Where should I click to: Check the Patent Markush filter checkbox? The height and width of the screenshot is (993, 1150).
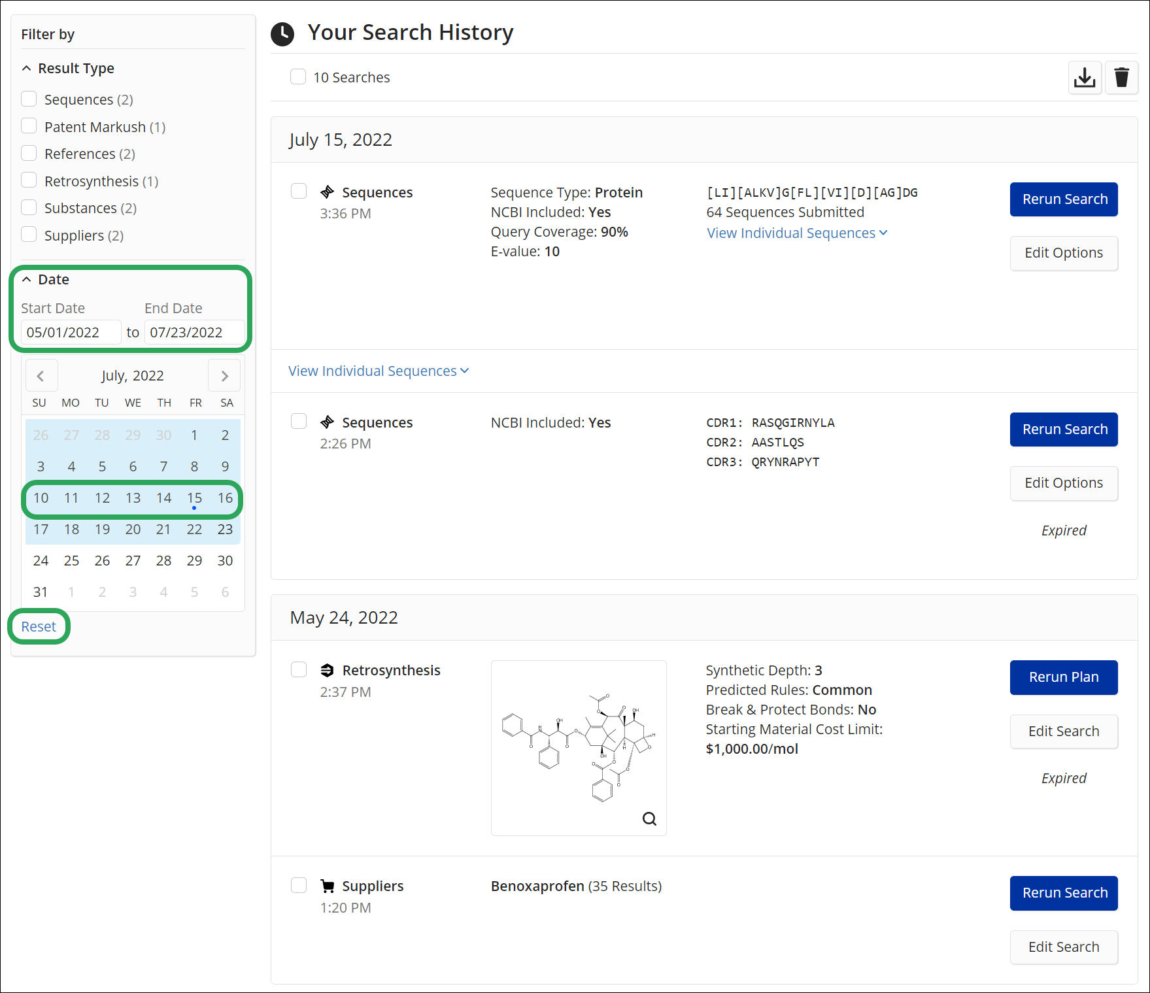29,126
